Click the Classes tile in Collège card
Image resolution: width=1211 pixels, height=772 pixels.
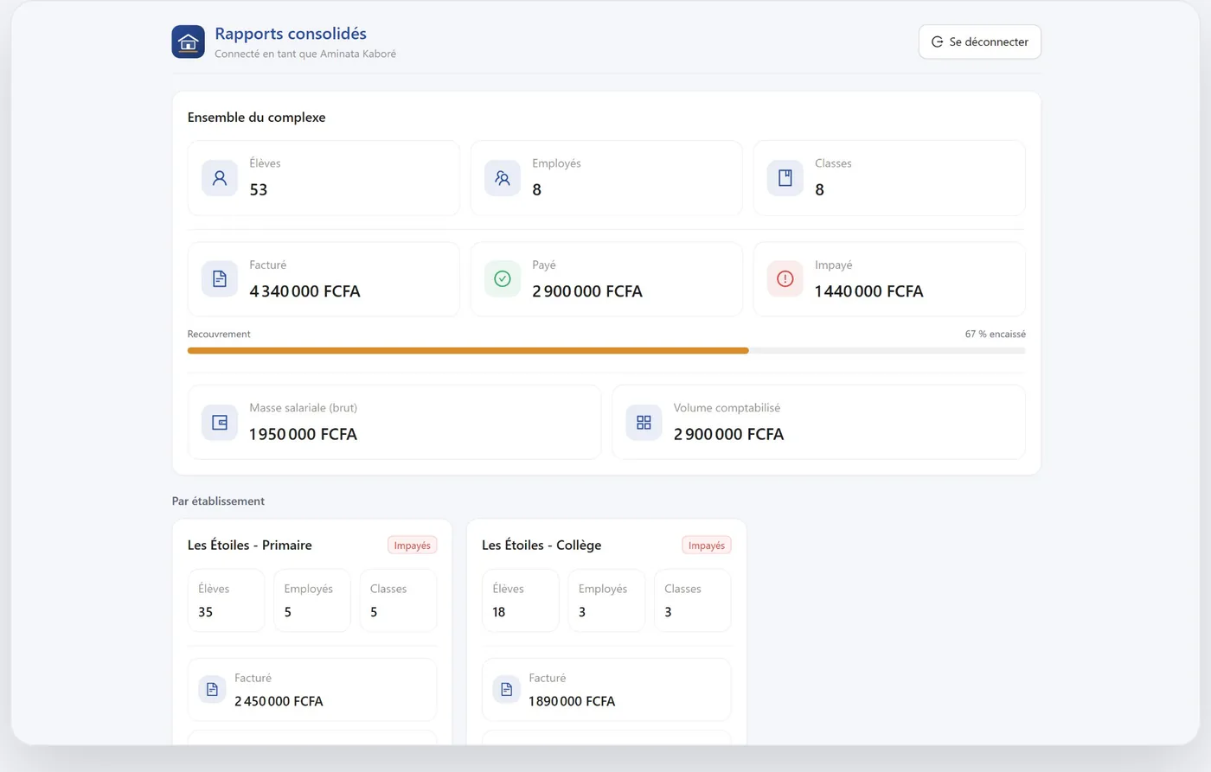[x=692, y=601]
